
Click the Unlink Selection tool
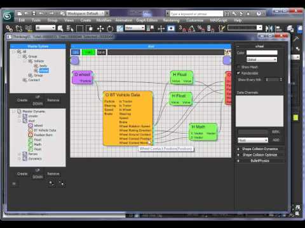pos(19,28)
